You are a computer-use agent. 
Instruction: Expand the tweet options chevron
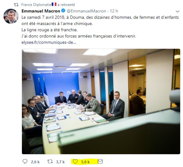177,11
